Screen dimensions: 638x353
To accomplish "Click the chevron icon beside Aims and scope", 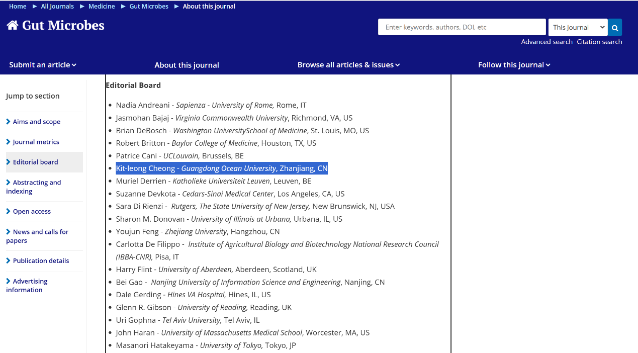I will pyautogui.click(x=8, y=122).
